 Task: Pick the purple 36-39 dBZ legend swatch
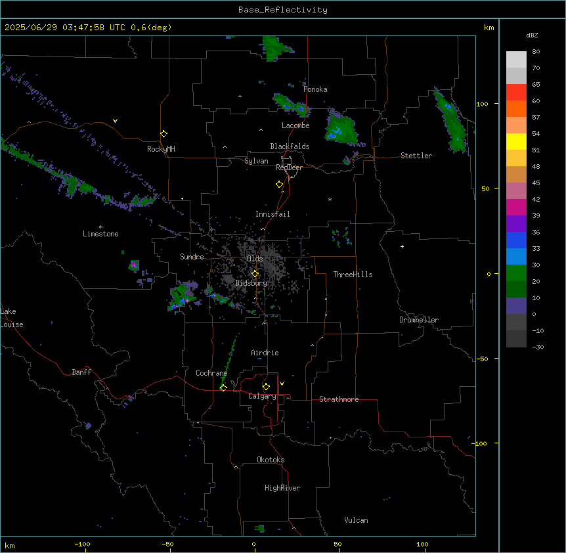(516, 224)
